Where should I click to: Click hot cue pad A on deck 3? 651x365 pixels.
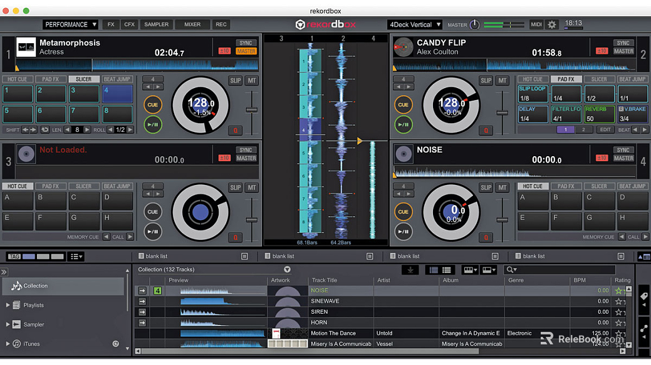[x=18, y=201]
